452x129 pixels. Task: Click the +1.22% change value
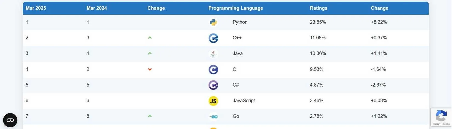(379, 116)
